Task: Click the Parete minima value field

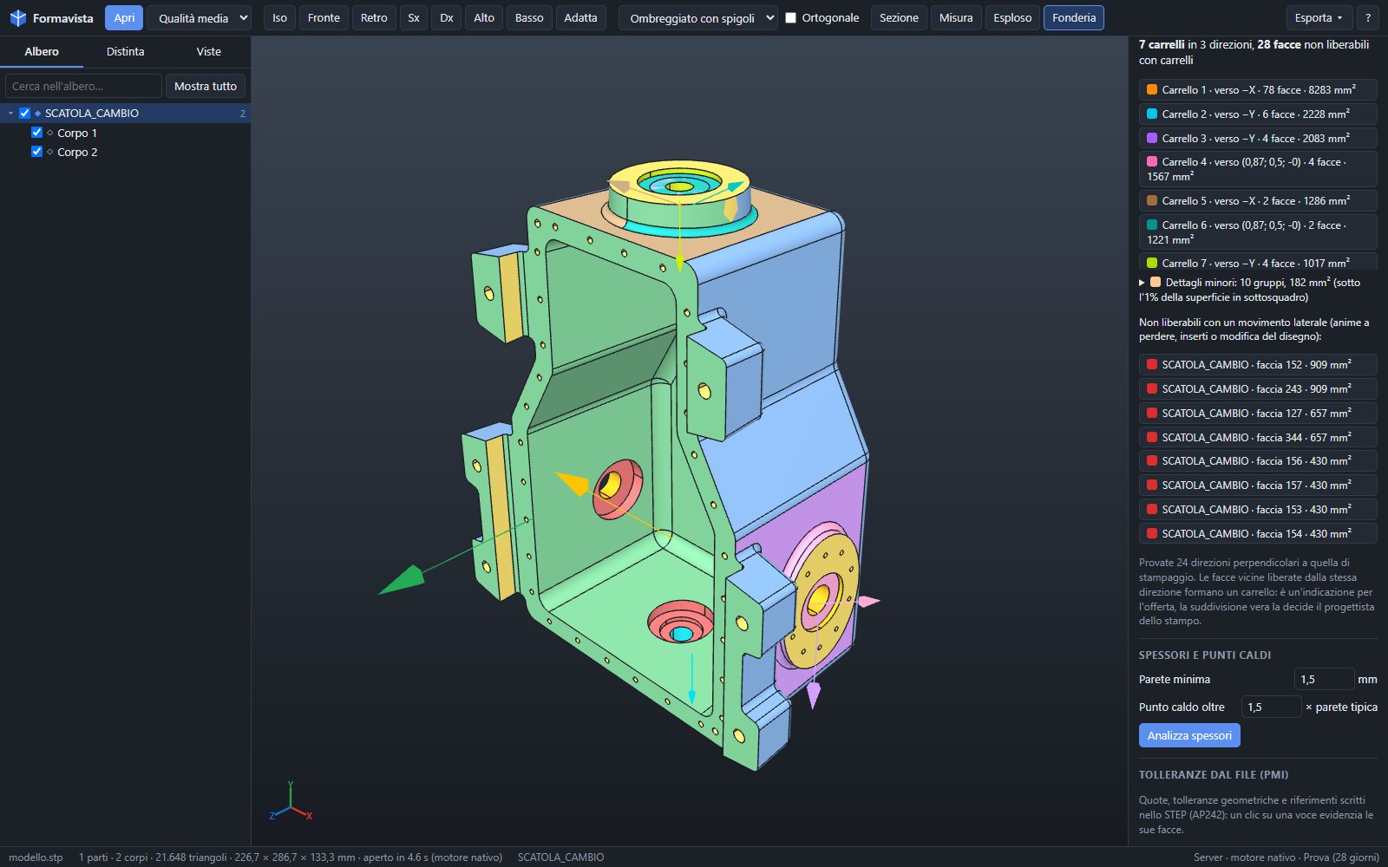Action: tap(1324, 679)
